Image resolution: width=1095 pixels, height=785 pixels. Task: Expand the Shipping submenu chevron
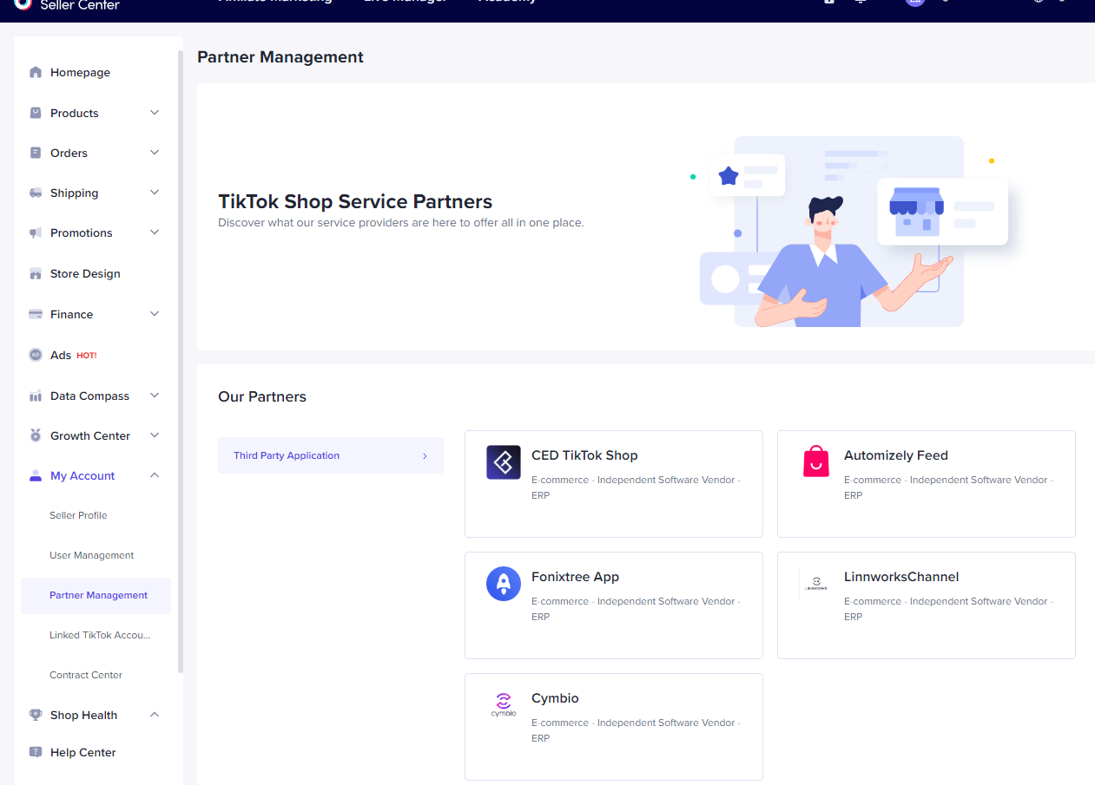click(x=155, y=193)
